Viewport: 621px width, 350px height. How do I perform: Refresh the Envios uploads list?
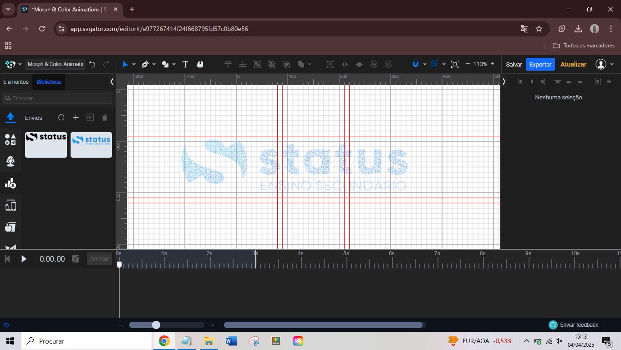61,118
